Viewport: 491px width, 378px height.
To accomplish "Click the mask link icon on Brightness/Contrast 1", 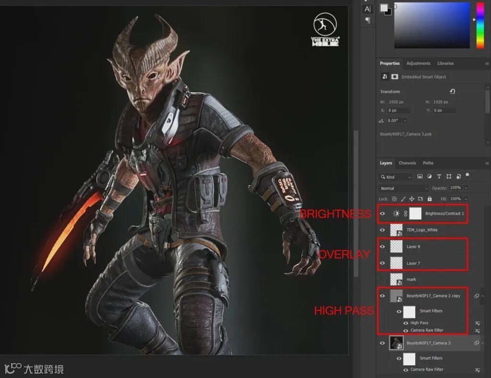I will tap(406, 213).
